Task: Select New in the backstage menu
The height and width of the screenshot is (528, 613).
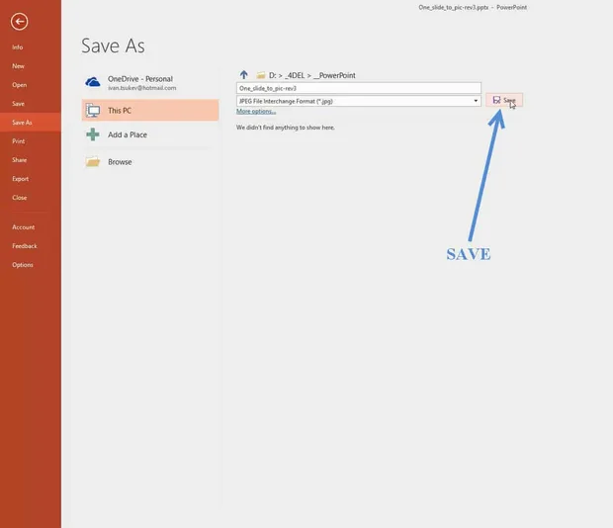Action: [x=18, y=66]
